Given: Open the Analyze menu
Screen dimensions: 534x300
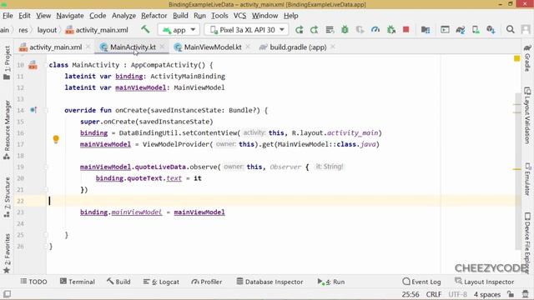Looking at the screenshot, I should 123,16.
